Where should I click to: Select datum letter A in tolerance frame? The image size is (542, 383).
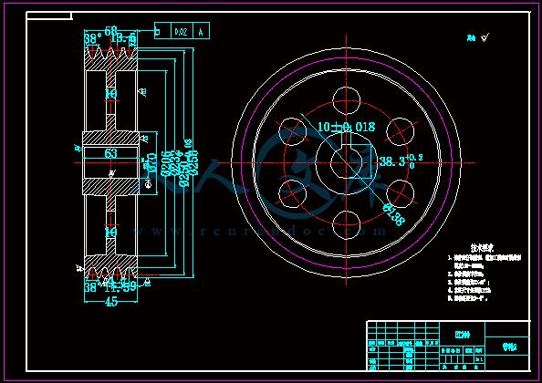[201, 32]
